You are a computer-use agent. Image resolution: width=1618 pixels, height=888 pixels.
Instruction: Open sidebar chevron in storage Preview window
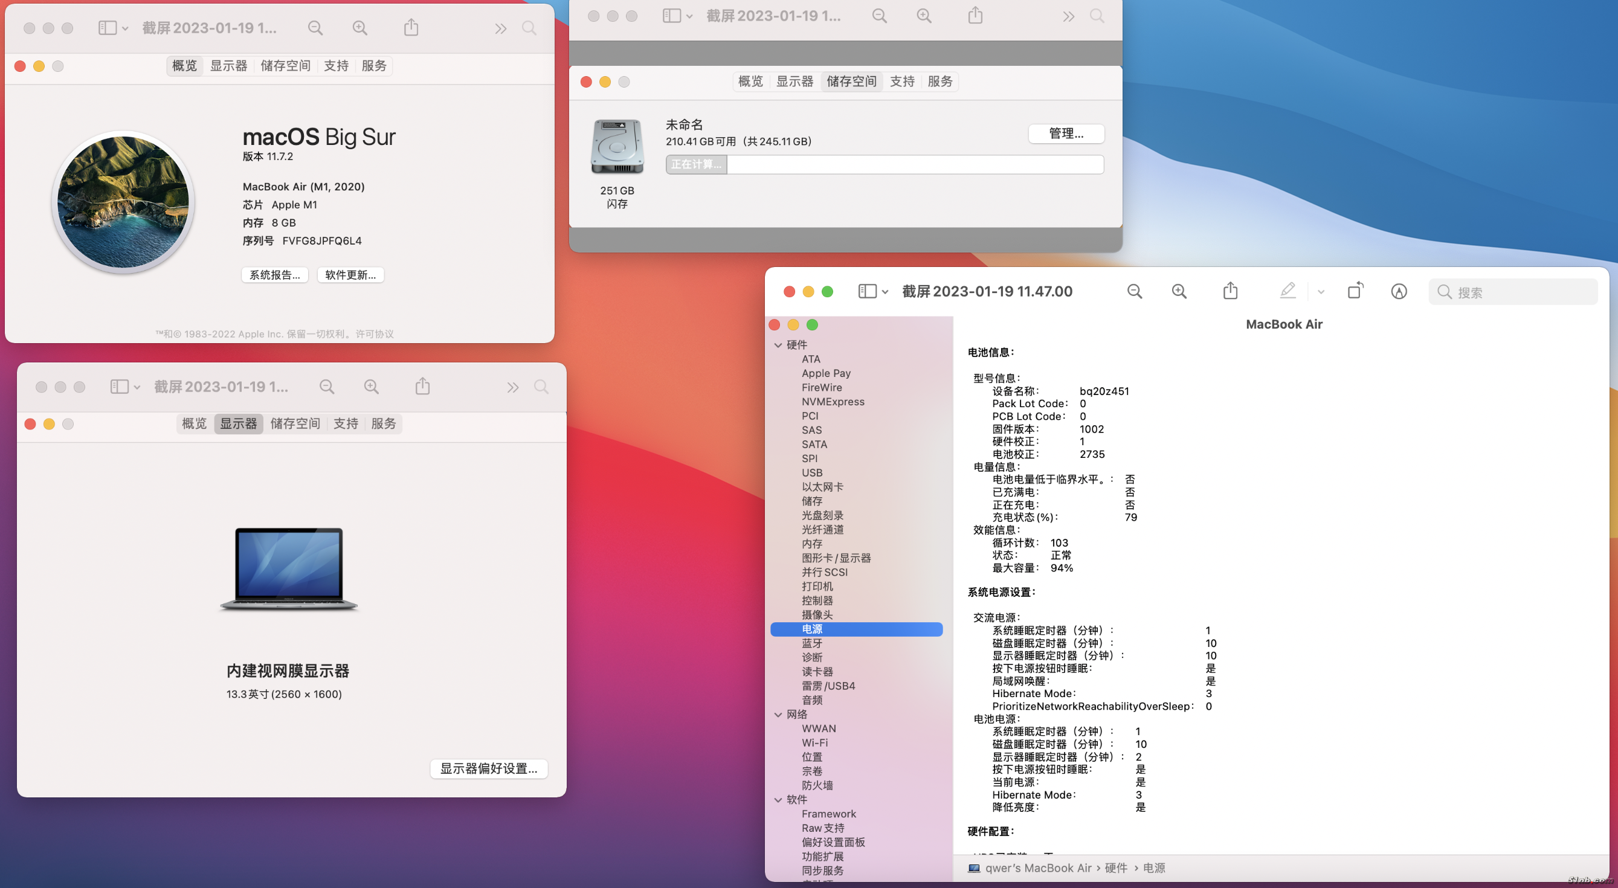click(689, 17)
